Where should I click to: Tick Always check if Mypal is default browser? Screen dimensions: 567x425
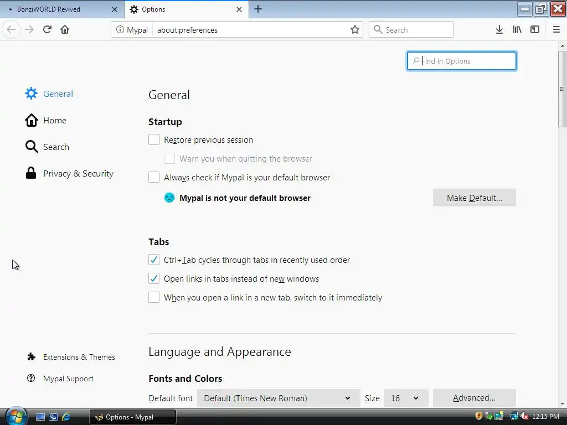coord(154,177)
